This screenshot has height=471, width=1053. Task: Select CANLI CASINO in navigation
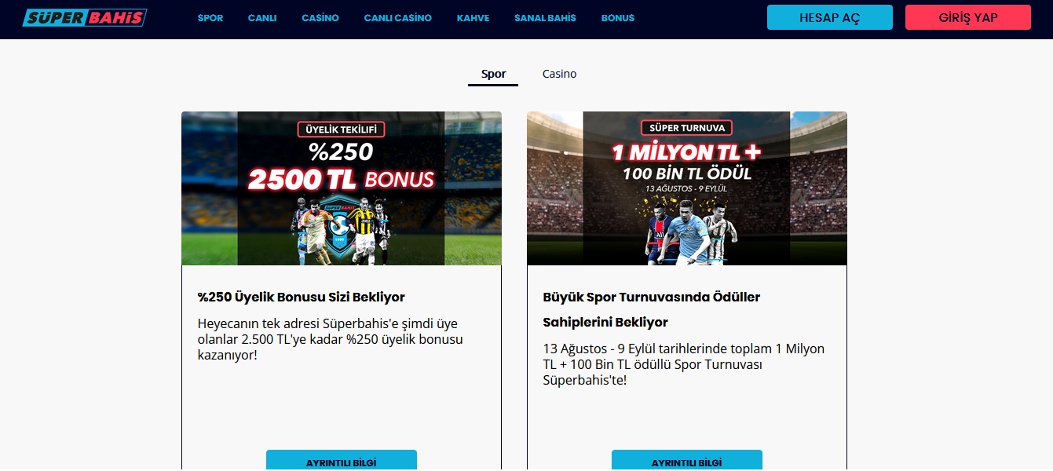[x=398, y=18]
